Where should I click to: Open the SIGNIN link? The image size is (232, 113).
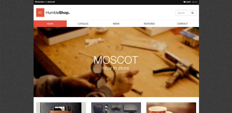[40, 2]
